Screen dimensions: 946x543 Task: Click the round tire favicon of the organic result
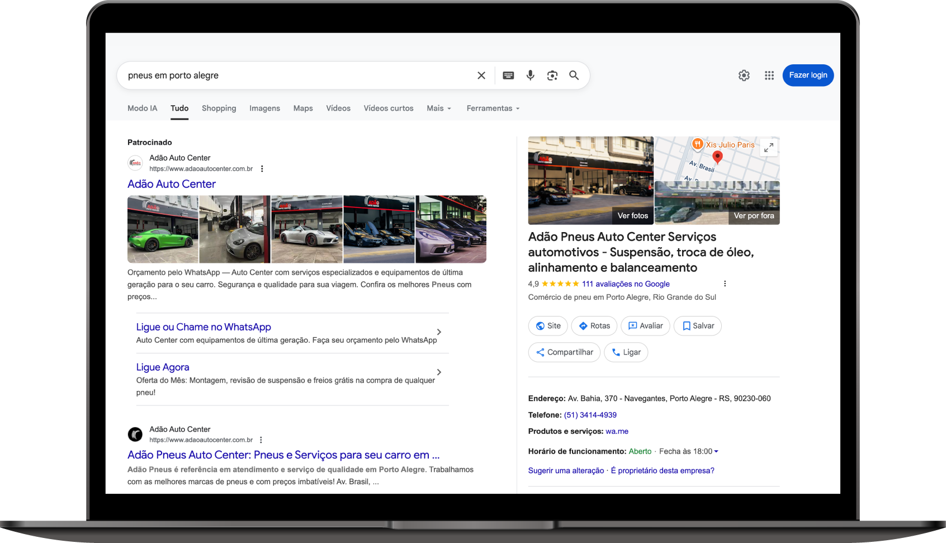pos(135,435)
